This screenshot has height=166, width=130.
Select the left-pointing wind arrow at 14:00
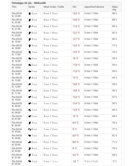click(x=30, y=71)
